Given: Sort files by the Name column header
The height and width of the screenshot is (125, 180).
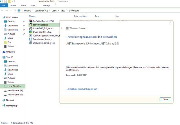Looking at the screenshot, I should (x=32, y=16).
